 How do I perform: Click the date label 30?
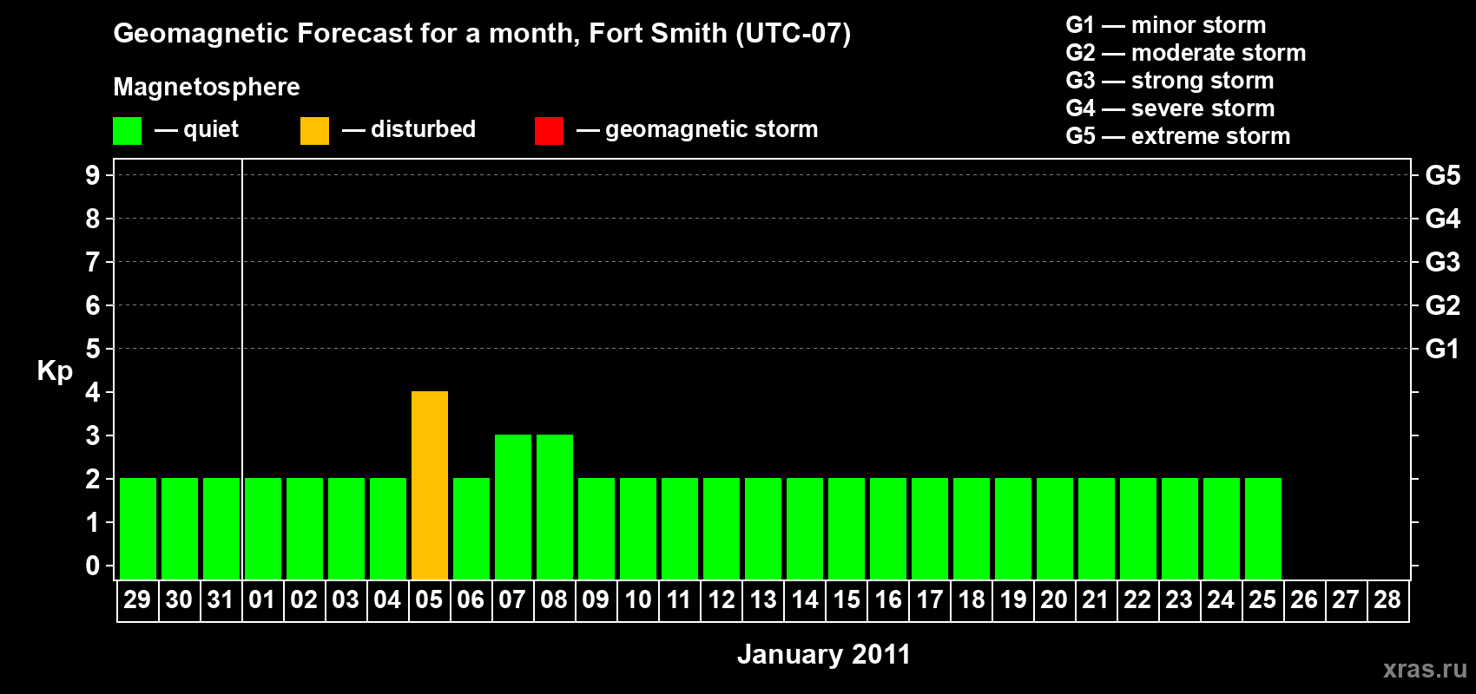point(179,599)
